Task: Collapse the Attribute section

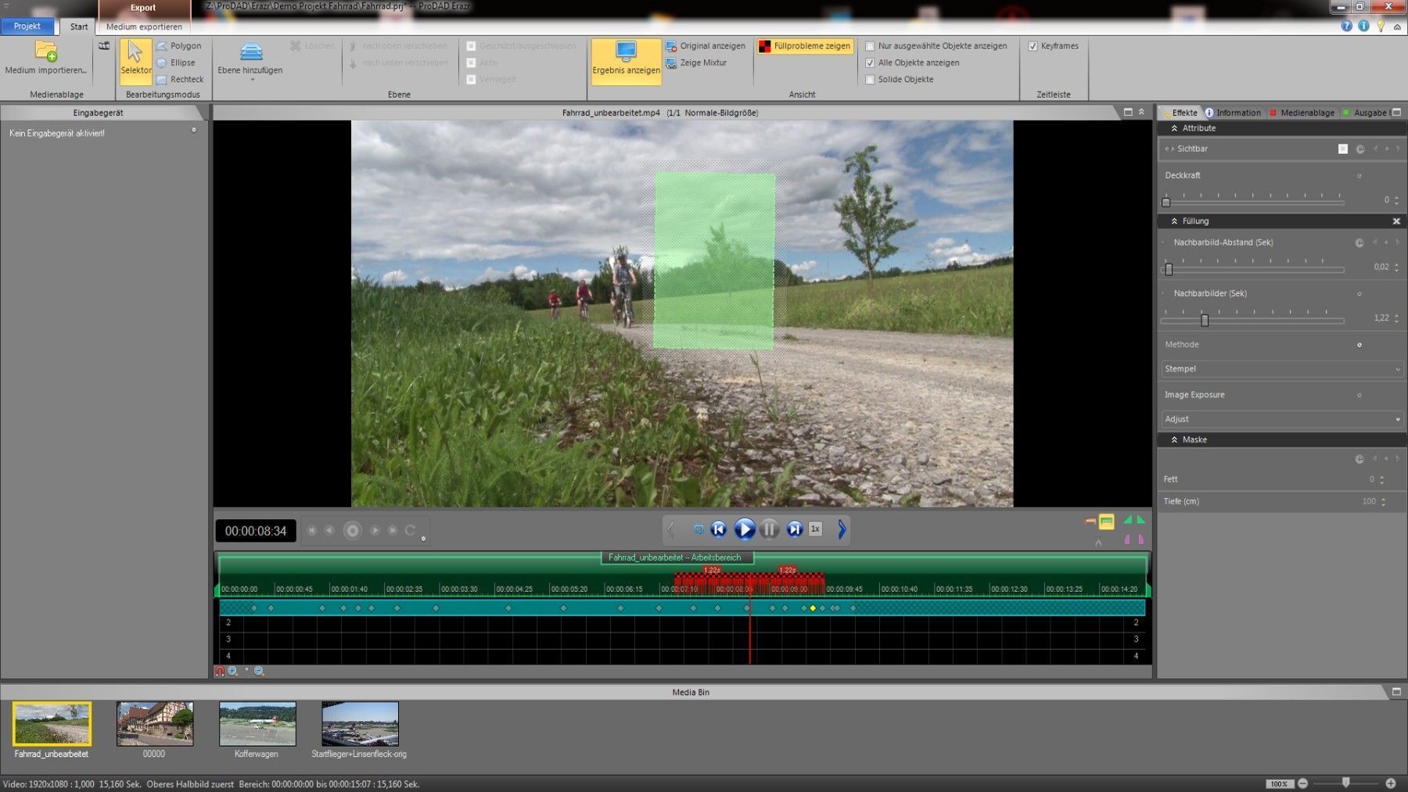Action: [1174, 128]
